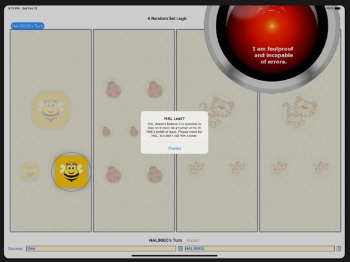Select the large faded bee in first column

[51, 110]
